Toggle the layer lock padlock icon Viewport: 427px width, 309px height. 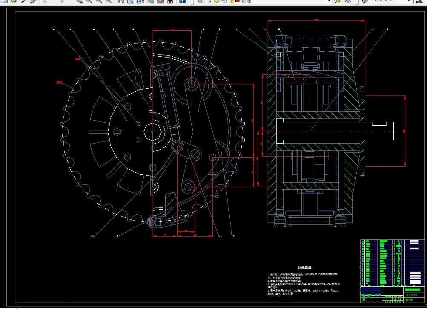(x=232, y=1)
